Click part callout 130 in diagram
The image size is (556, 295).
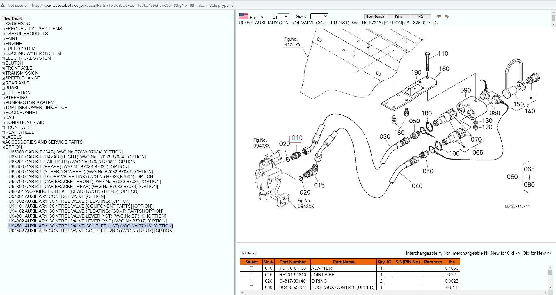point(487,121)
